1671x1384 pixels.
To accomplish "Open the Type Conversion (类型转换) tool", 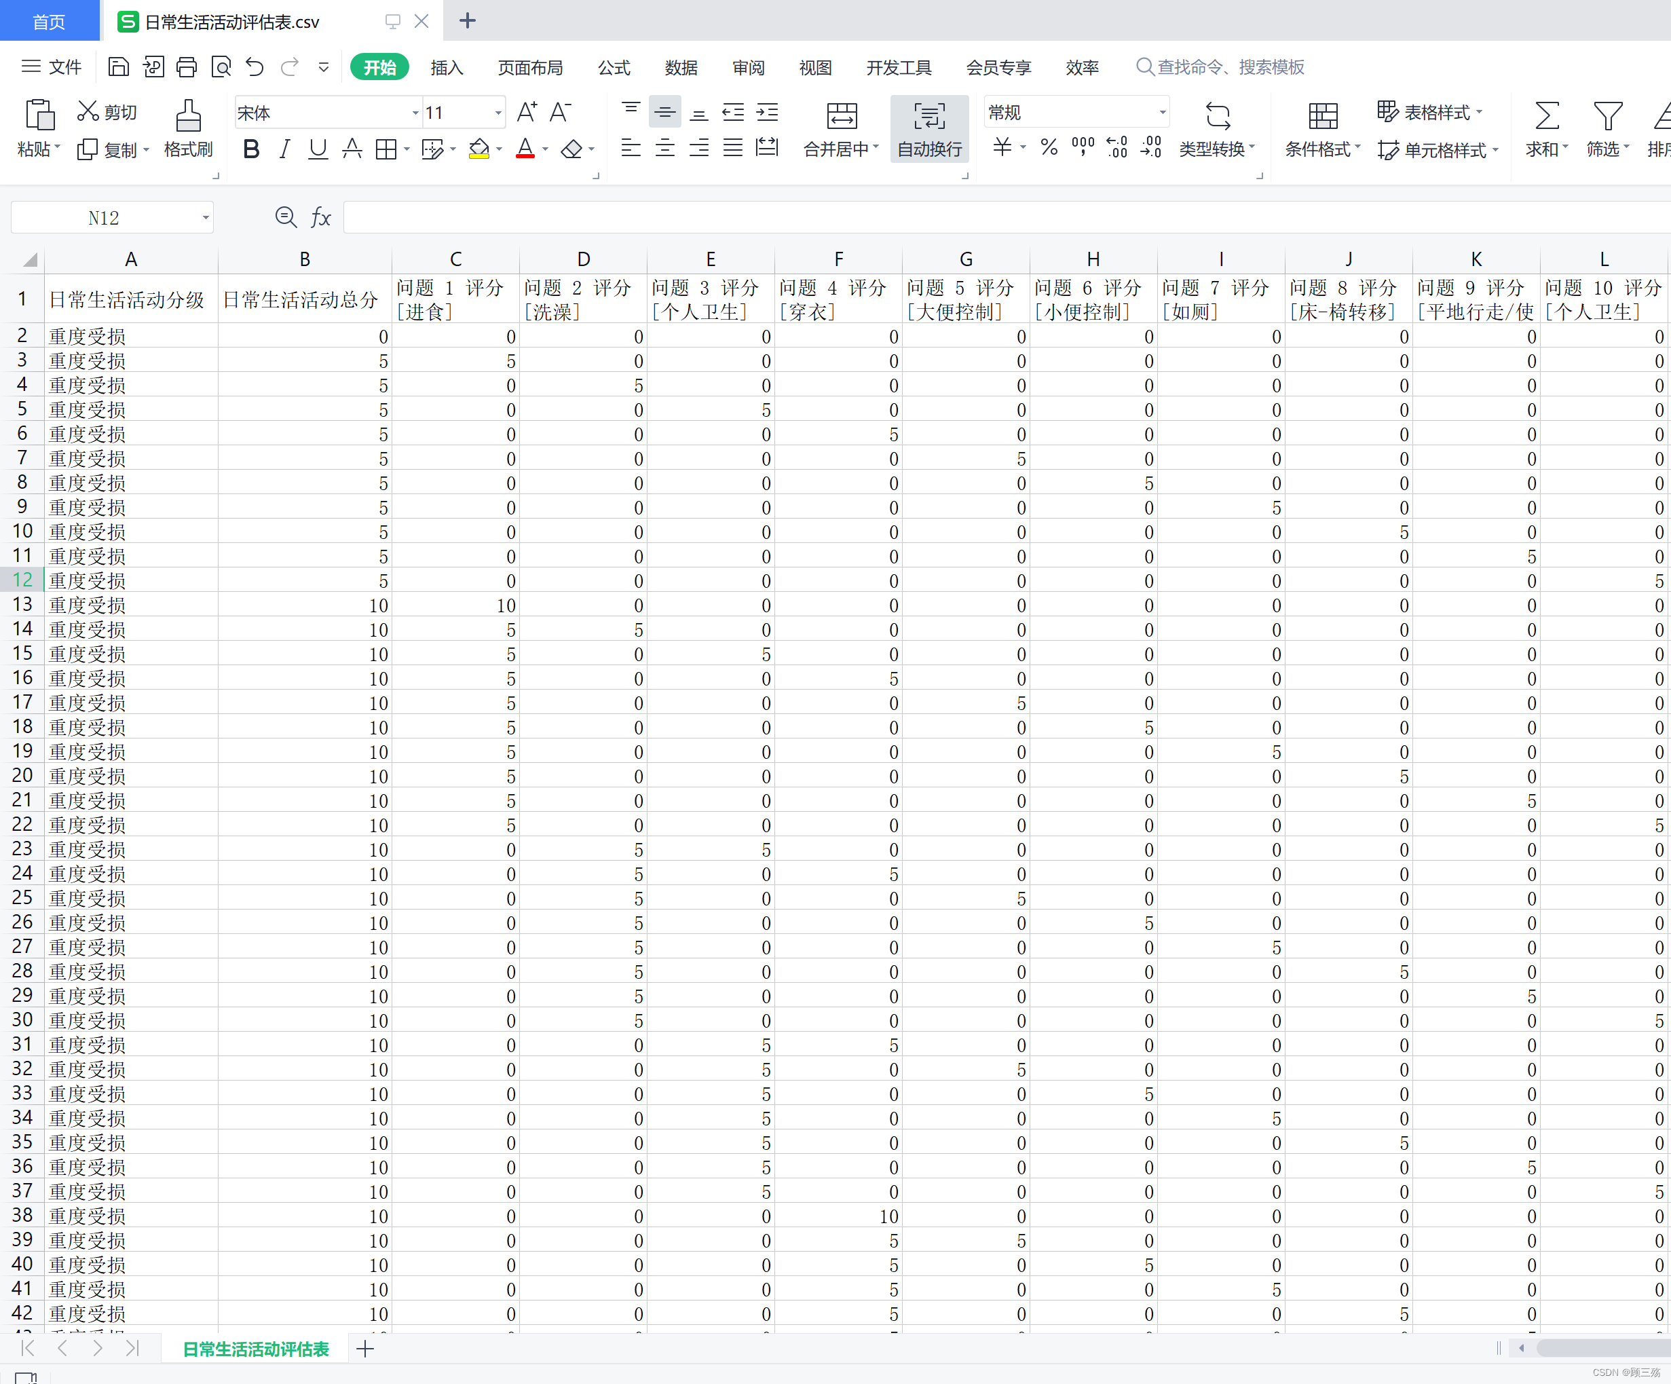I will pos(1217,130).
